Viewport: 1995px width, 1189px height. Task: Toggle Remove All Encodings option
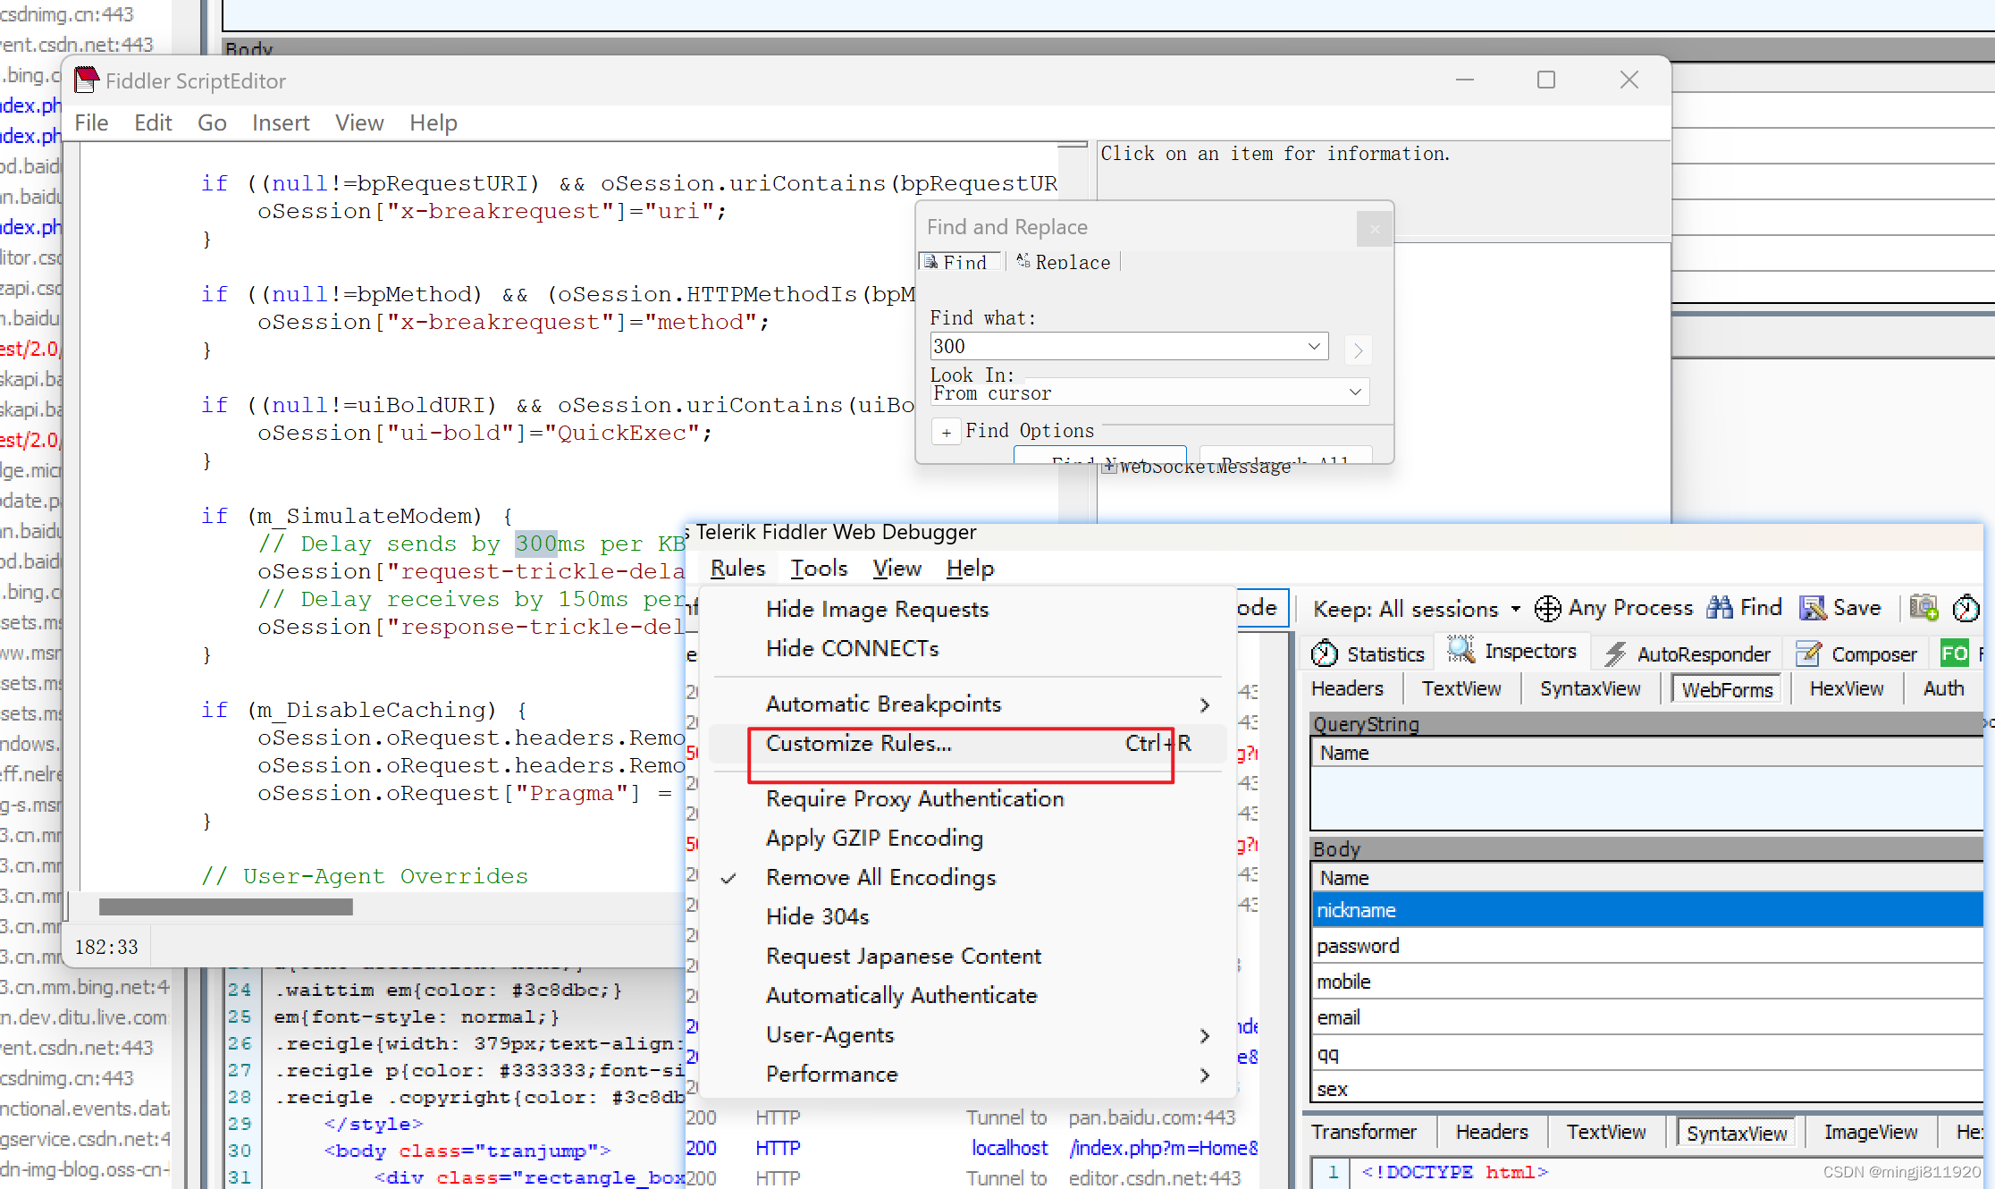click(880, 877)
